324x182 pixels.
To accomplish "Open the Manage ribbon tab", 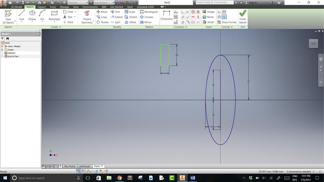I will [64, 7].
